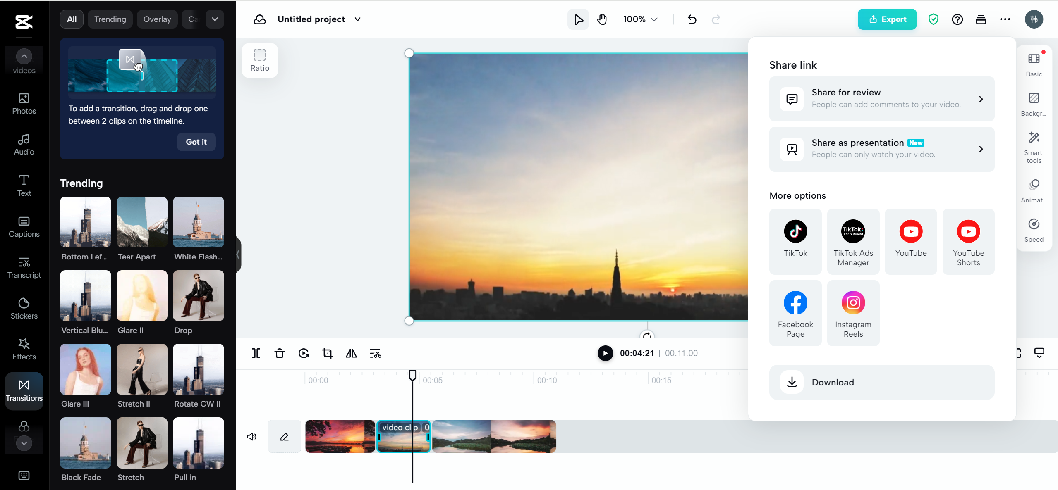The width and height of the screenshot is (1058, 490).
Task: Open the Speed settings panel
Action: [x=1034, y=231]
